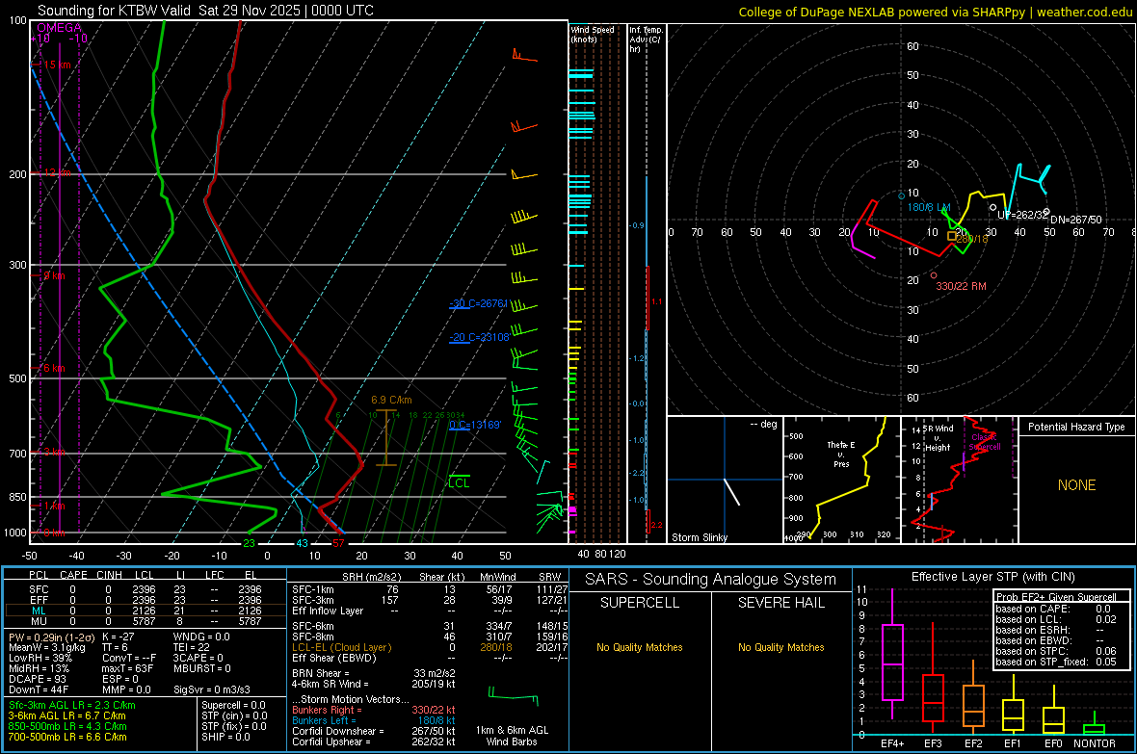Select the 'SFC-1km' kinematics row label
The width and height of the screenshot is (1137, 754).
pos(313,589)
